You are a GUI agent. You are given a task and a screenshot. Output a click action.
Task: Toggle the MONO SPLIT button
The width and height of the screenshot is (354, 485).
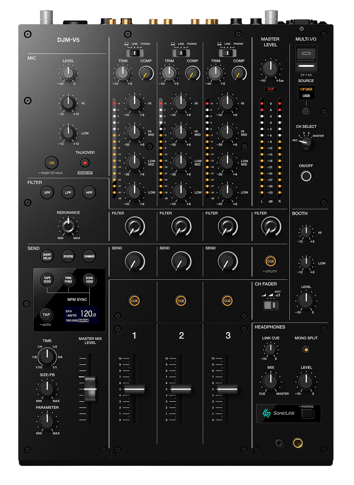pyautogui.click(x=306, y=350)
